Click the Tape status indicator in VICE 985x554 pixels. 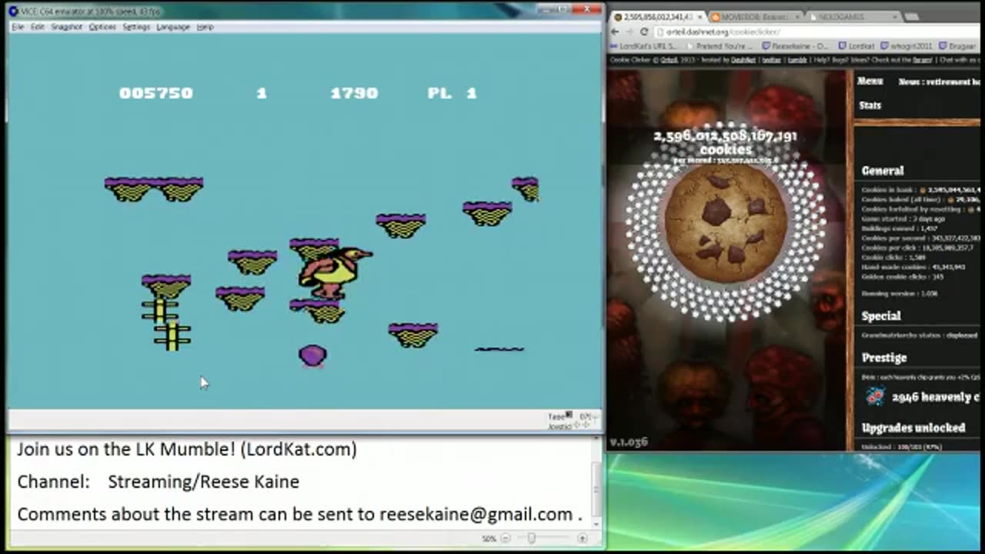click(570, 415)
